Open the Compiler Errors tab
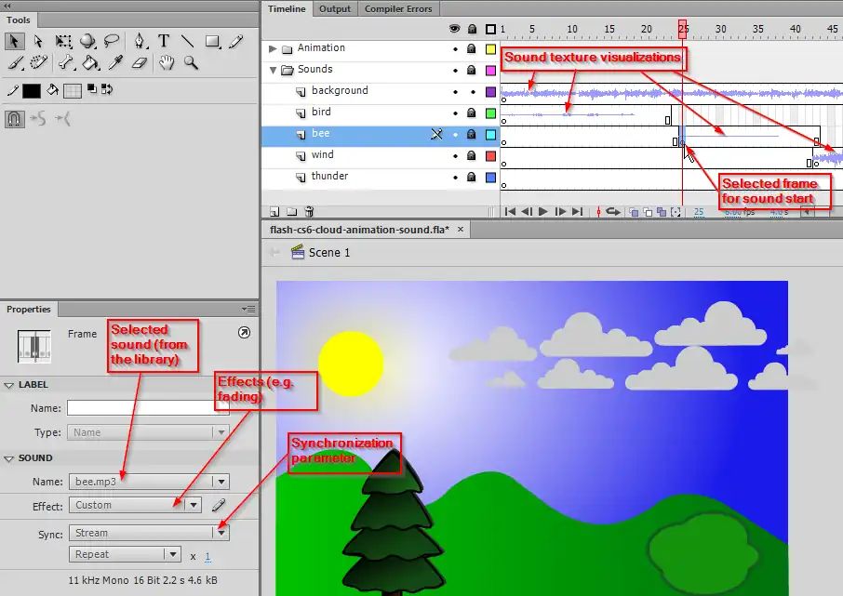Image resolution: width=843 pixels, height=596 pixels. [x=398, y=9]
